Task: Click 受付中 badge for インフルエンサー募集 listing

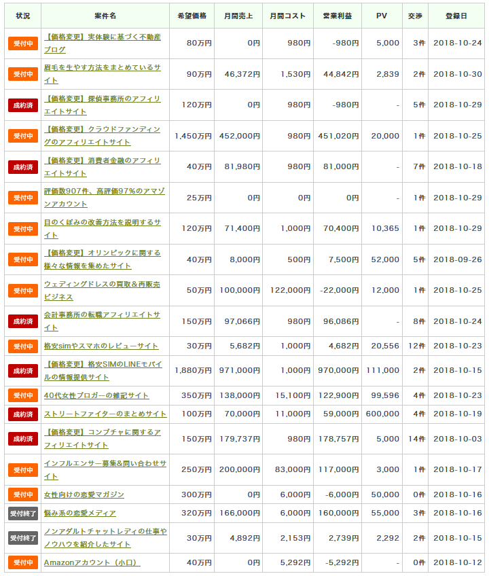Action: [x=23, y=469]
